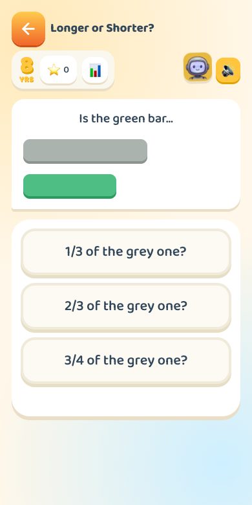Screen dimensions: 252x505
Task: Tap the 8 YRS age badge
Action: 26,70
